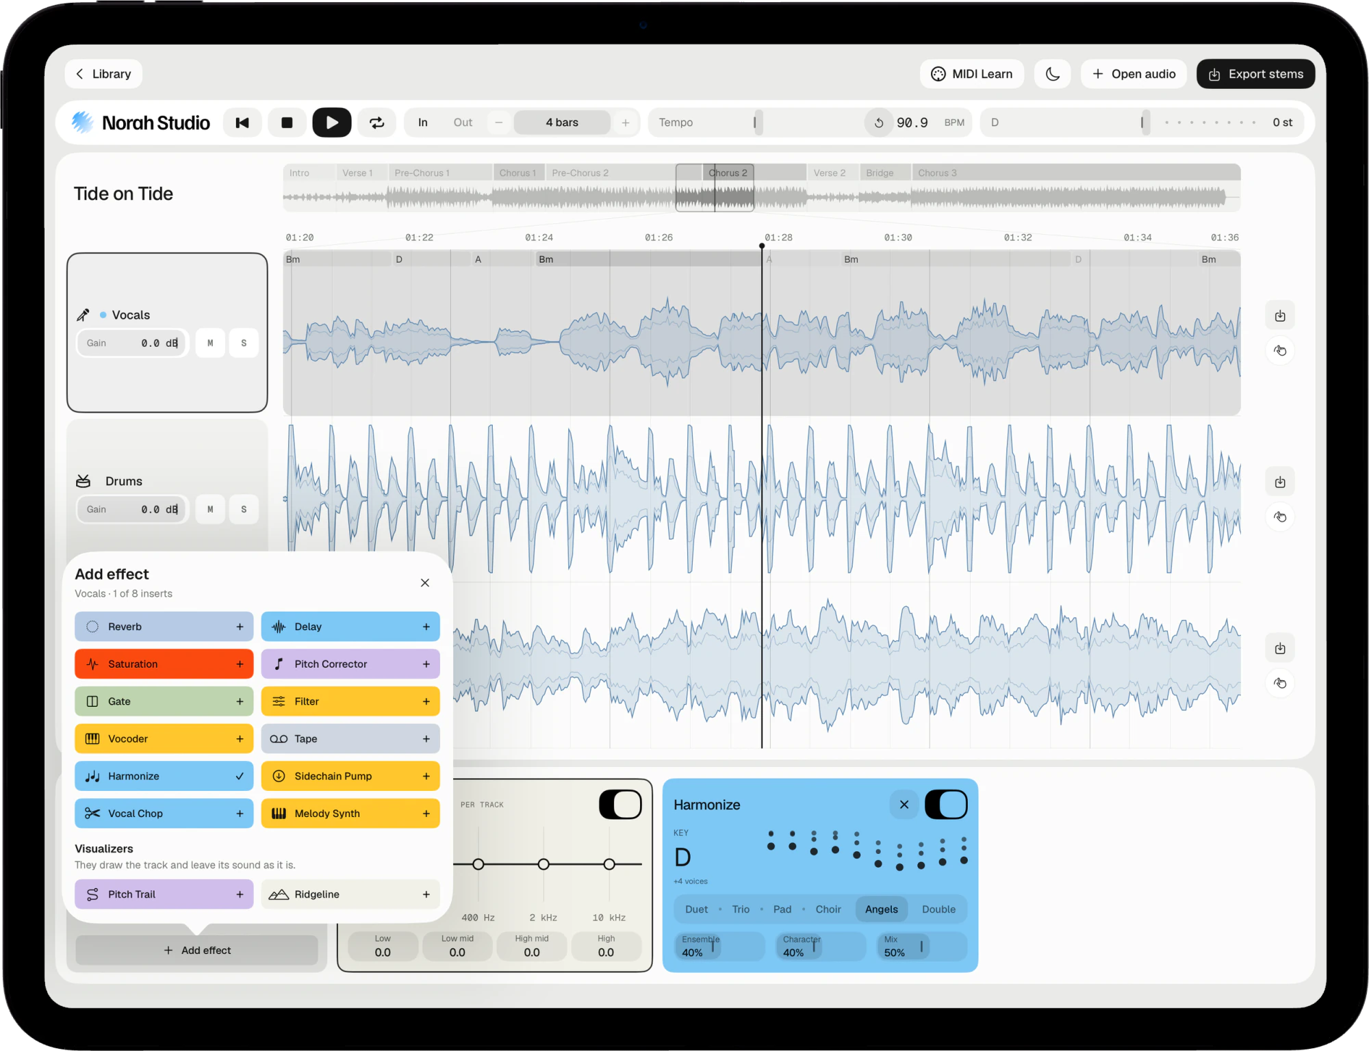Click Open audio button

pos(1134,74)
